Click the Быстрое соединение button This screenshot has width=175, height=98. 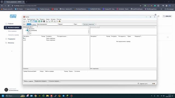tap(89, 24)
